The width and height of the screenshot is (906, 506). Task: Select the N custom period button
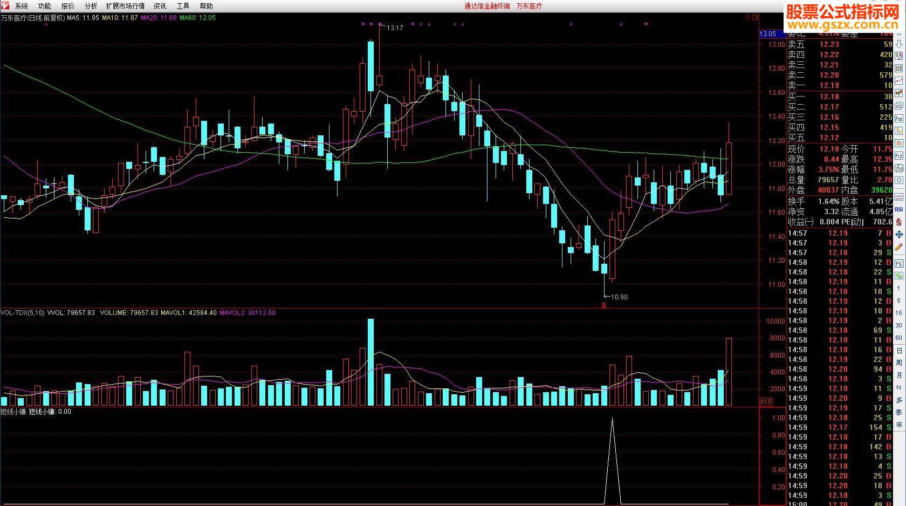[x=899, y=387]
